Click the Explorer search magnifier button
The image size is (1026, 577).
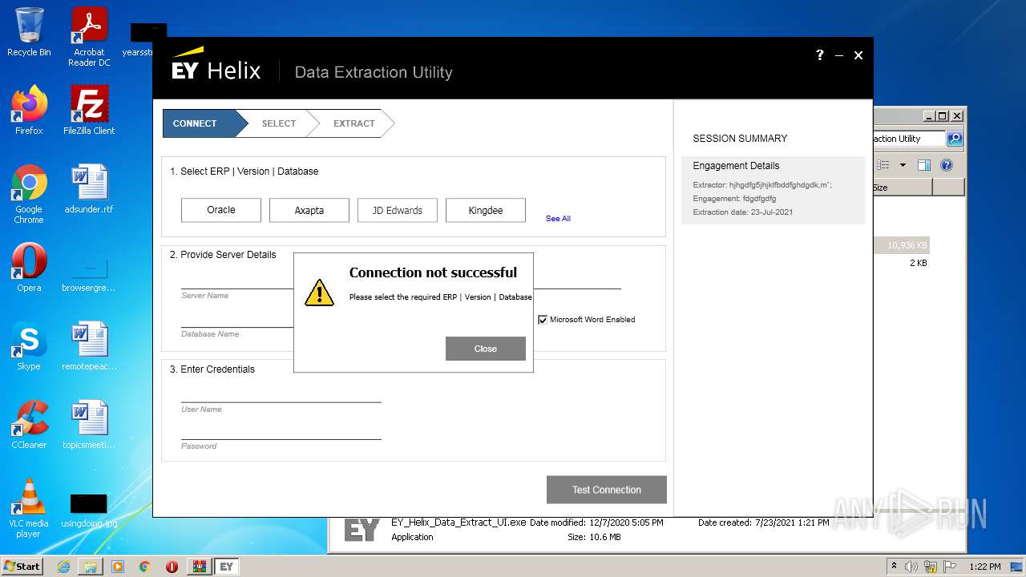point(954,139)
